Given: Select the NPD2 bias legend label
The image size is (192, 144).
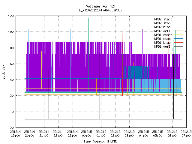Looking at the screenshot, I should pos(162,27).
